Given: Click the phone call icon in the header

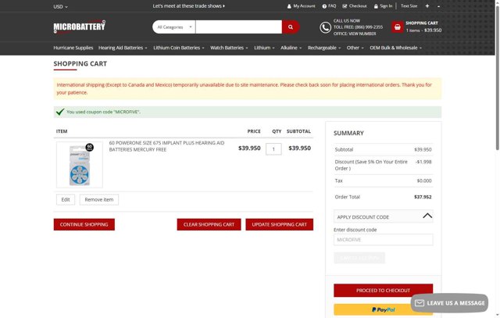Looking at the screenshot, I should 325,27.
